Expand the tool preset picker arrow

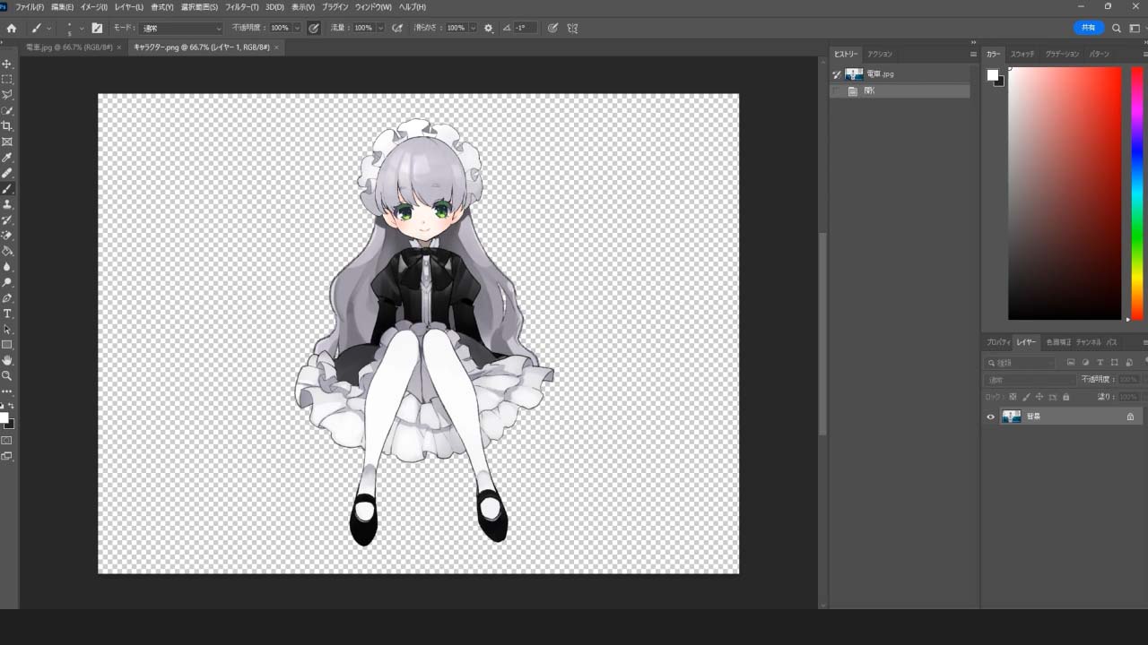point(48,28)
